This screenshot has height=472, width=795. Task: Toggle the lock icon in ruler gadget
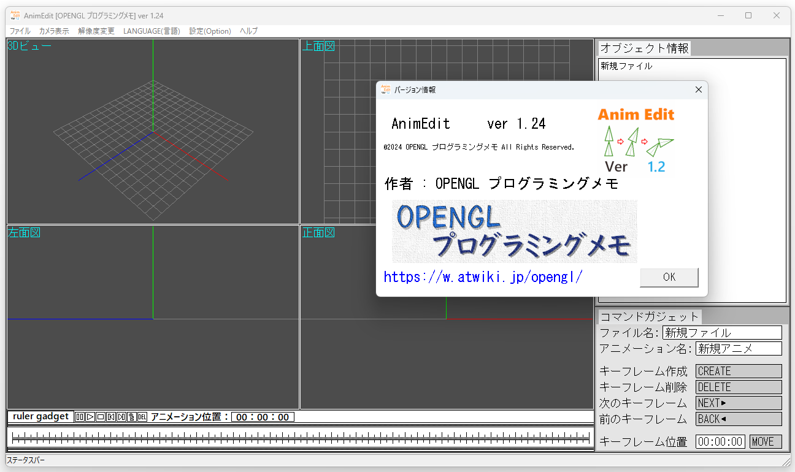click(x=132, y=417)
